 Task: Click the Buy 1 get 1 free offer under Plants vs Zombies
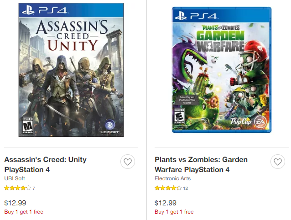[174, 212]
